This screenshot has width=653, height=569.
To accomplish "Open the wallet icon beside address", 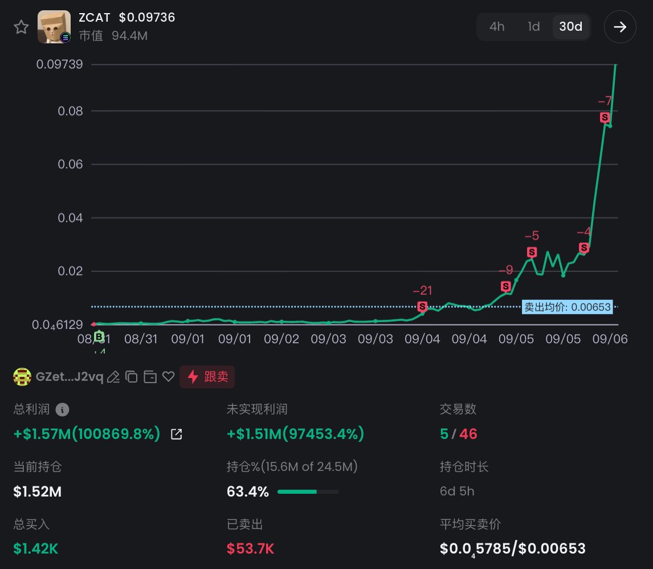I will 150,376.
